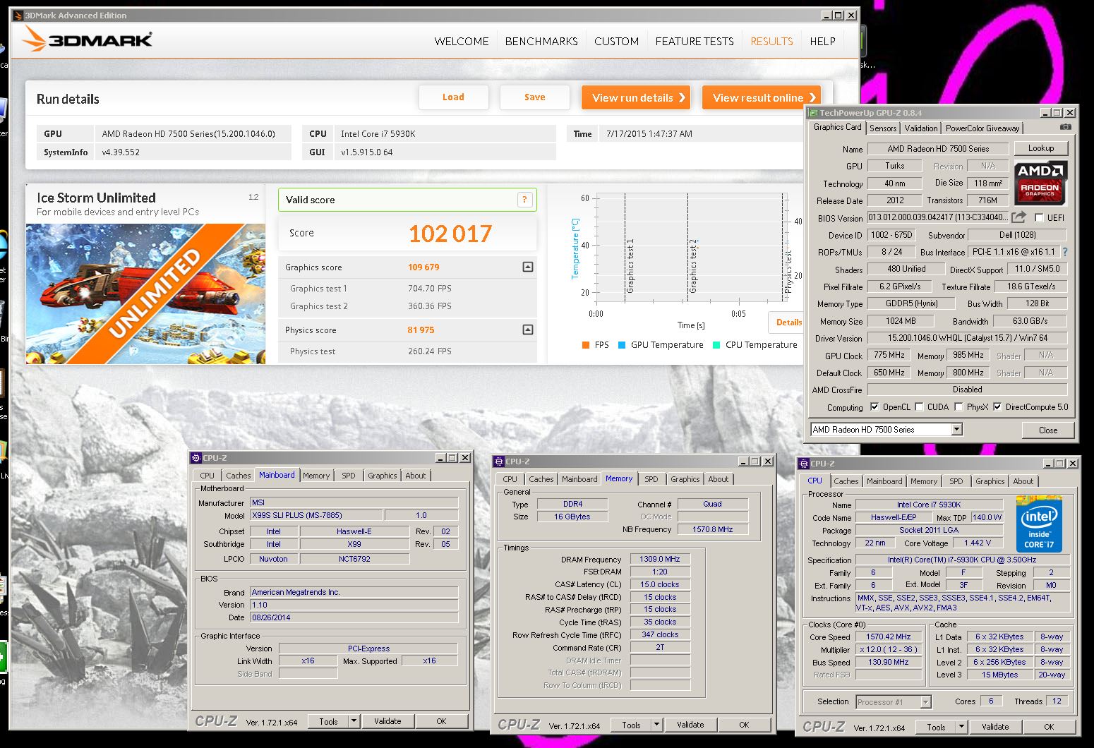Open Graphics tab in CPU CPU-Z window
This screenshot has height=748, width=1094.
pyautogui.click(x=990, y=481)
